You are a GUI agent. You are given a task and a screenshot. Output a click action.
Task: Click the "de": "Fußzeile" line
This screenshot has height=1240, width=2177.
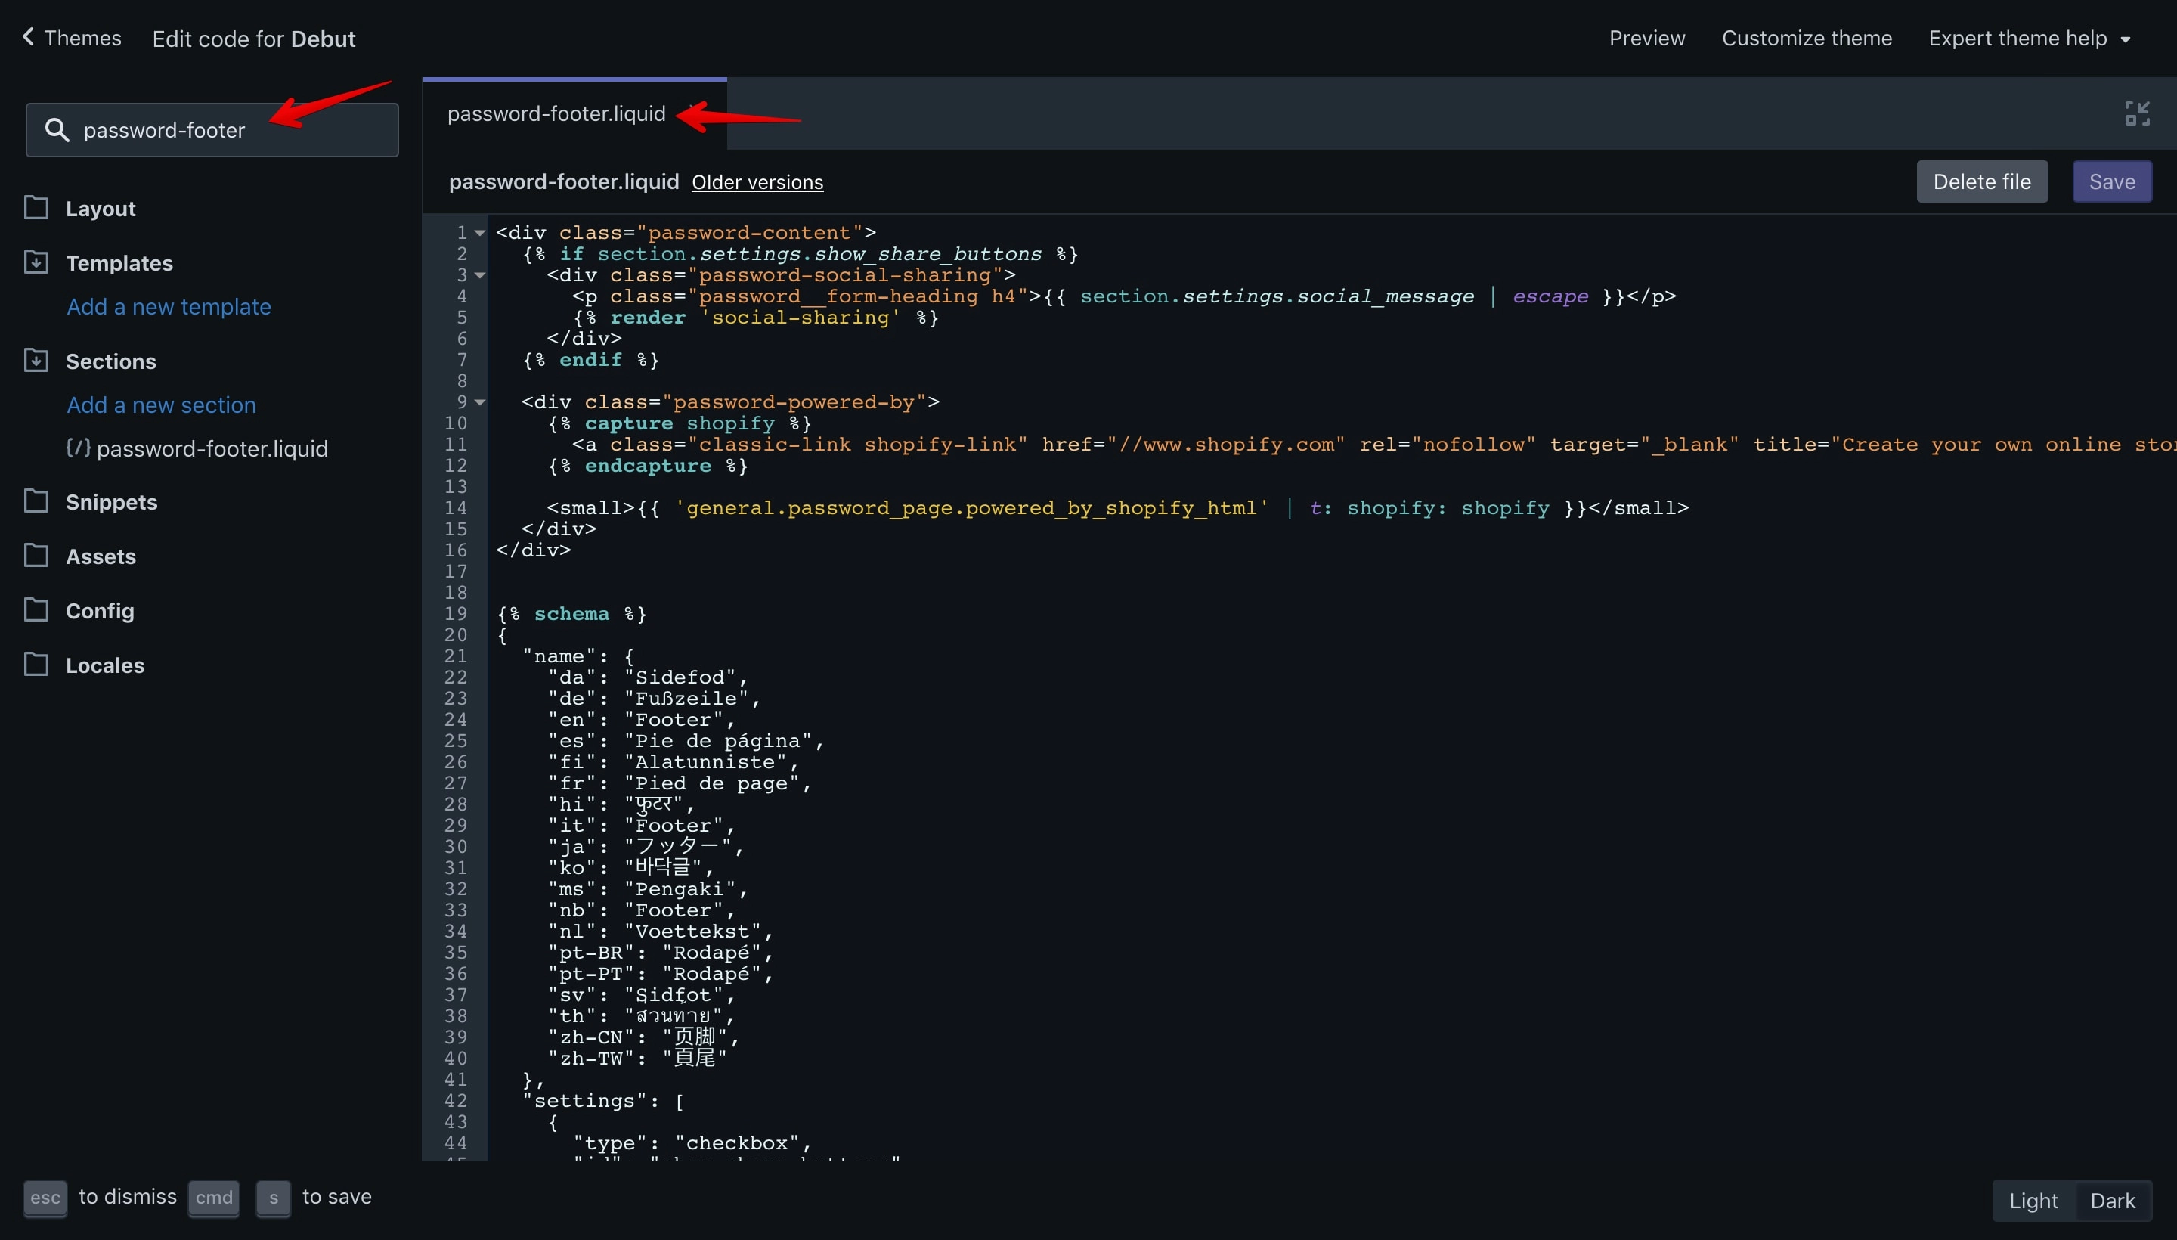(654, 699)
